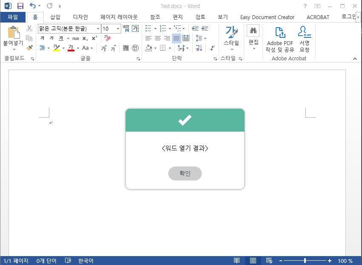The height and width of the screenshot is (265, 362).
Task: Click the Undo arrow in title bar
Action: pyautogui.click(x=33, y=6)
